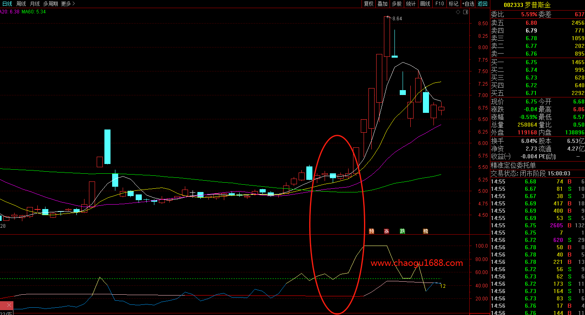Click stock title 002333 罗普斯金

[527, 5]
